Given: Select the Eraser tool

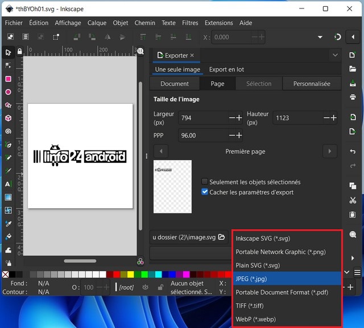Looking at the screenshot, I should (x=8, y=250).
